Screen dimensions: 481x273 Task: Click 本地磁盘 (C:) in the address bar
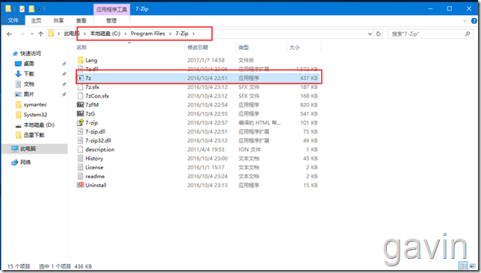tap(105, 34)
